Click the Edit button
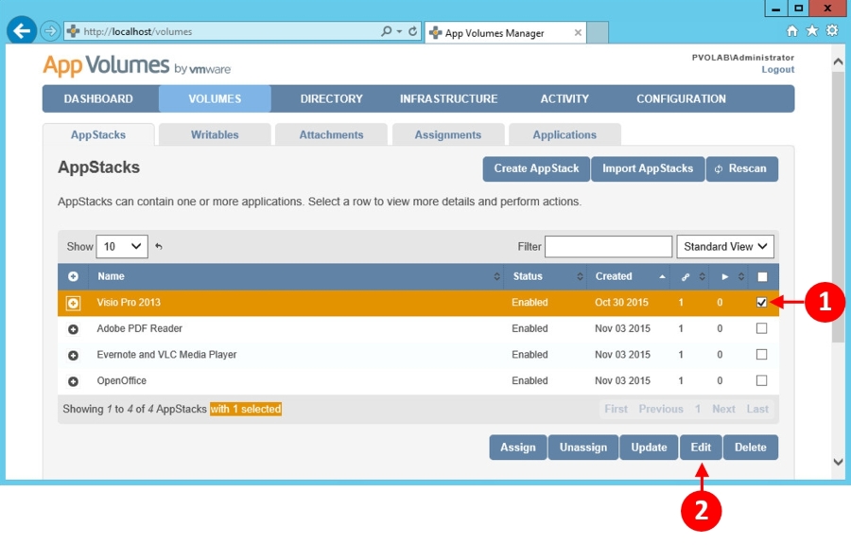The width and height of the screenshot is (851, 545). tap(701, 448)
